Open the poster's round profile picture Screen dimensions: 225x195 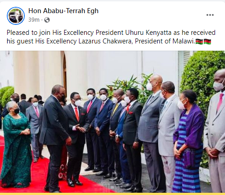point(16,16)
